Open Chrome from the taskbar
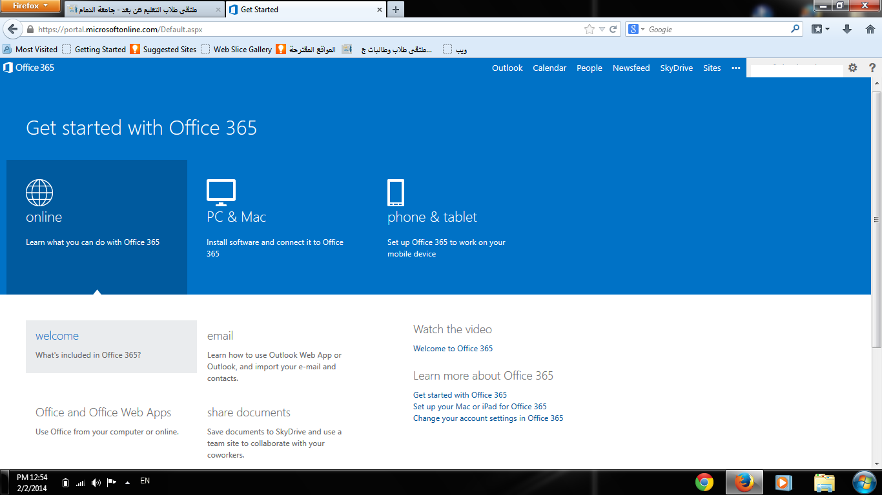The image size is (882, 495). 704,482
